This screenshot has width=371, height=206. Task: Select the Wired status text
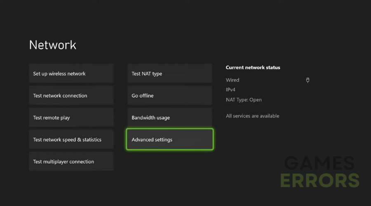[x=232, y=80]
